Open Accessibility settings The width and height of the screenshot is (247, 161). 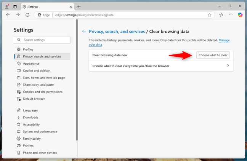coord(42,124)
